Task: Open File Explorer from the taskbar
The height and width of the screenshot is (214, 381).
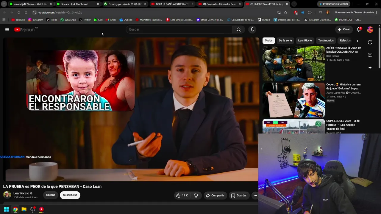Action: click(24, 209)
